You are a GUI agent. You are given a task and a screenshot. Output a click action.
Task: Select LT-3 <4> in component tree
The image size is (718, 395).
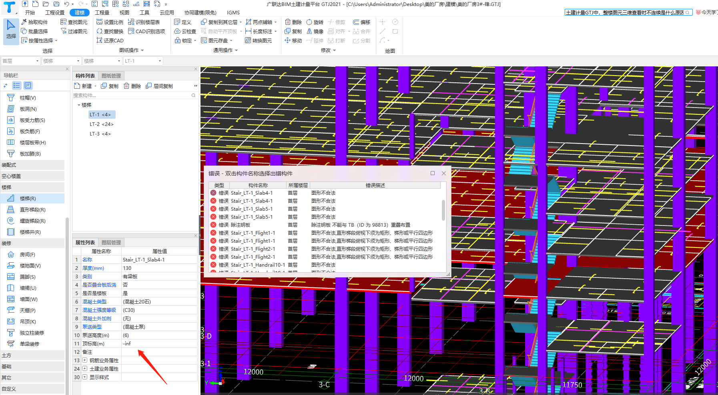click(x=100, y=134)
